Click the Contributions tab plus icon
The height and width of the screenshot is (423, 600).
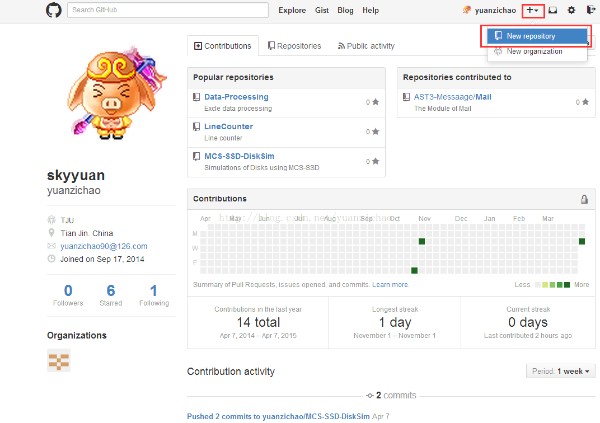(x=198, y=46)
